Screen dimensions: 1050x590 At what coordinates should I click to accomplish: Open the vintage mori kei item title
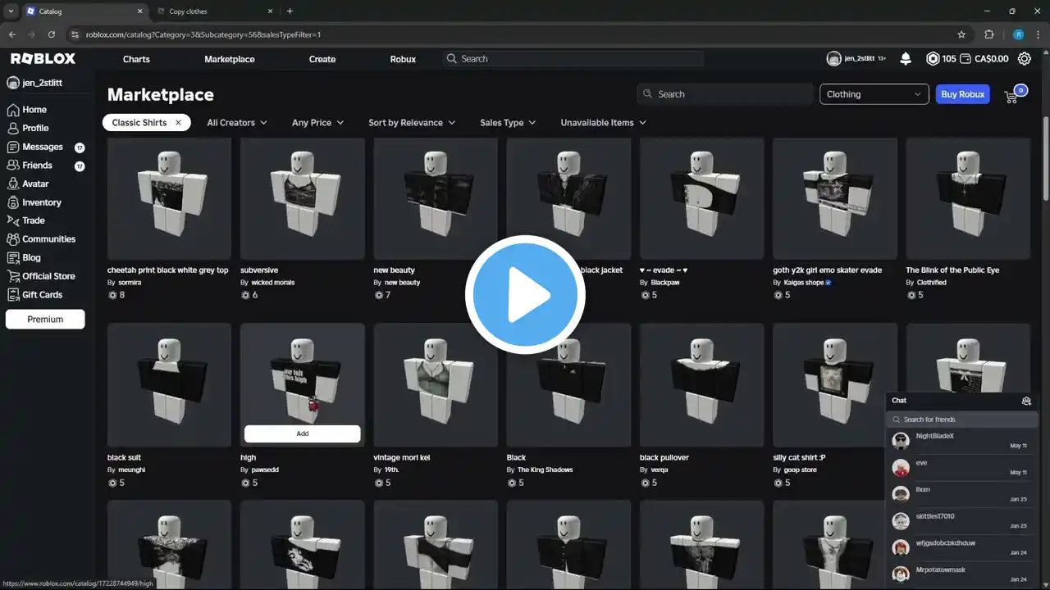(401, 458)
